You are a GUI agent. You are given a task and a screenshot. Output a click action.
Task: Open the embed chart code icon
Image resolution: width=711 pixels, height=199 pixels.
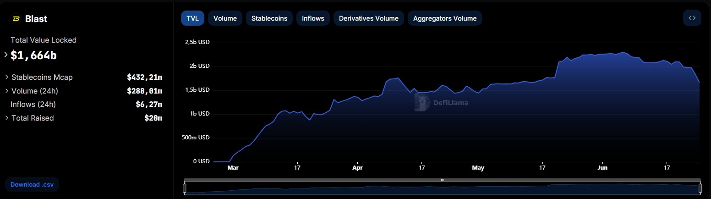(x=692, y=18)
